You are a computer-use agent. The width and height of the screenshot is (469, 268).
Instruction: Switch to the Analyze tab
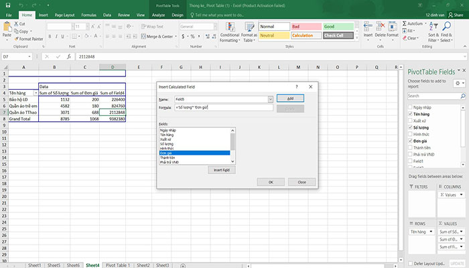pyautogui.click(x=158, y=15)
